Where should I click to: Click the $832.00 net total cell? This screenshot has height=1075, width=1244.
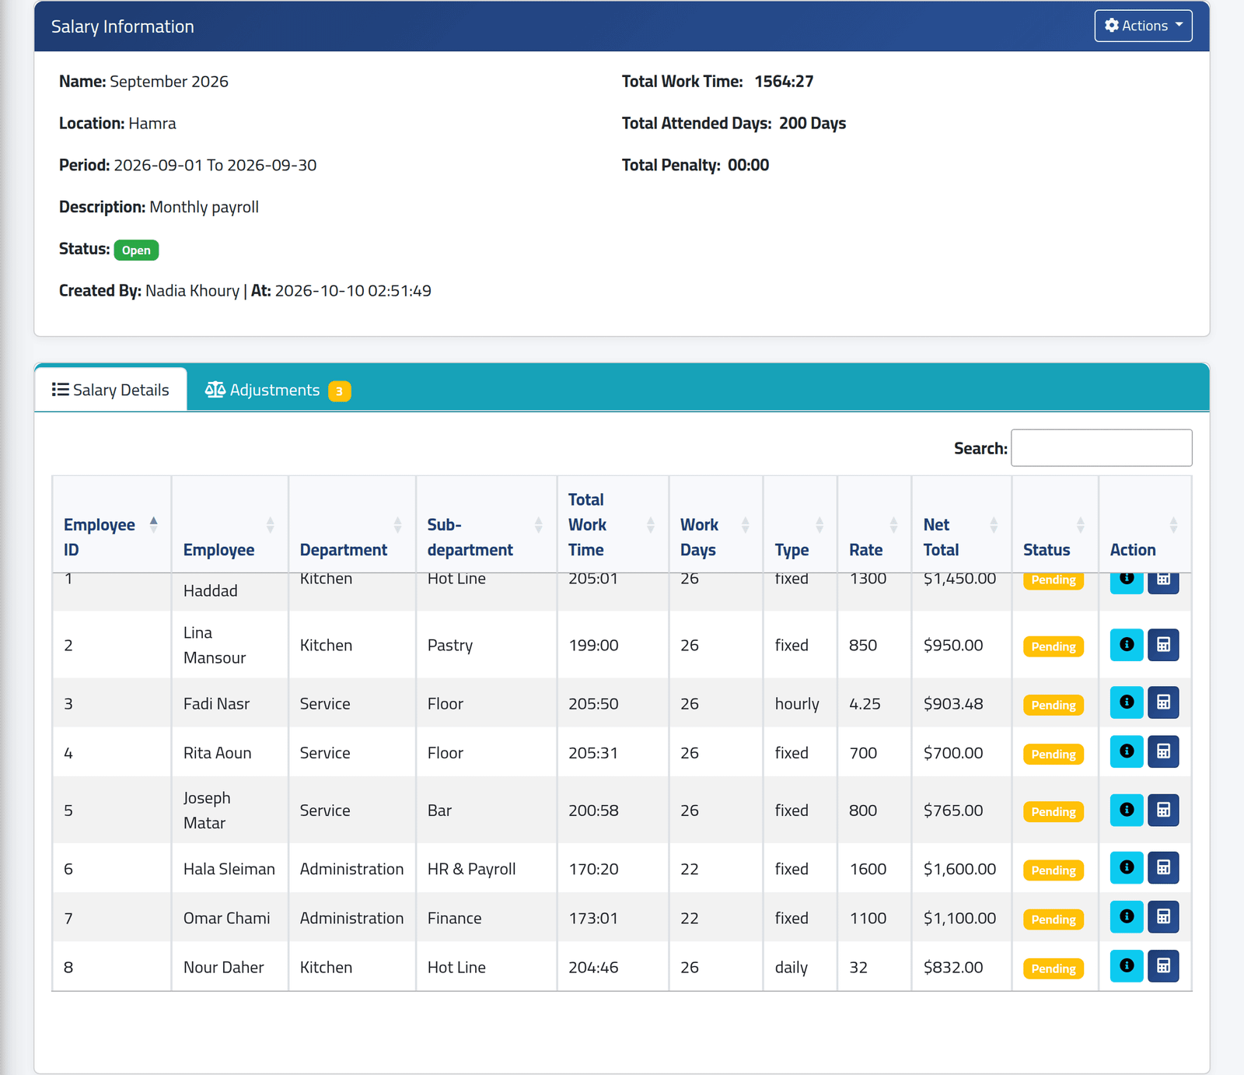pyautogui.click(x=961, y=967)
